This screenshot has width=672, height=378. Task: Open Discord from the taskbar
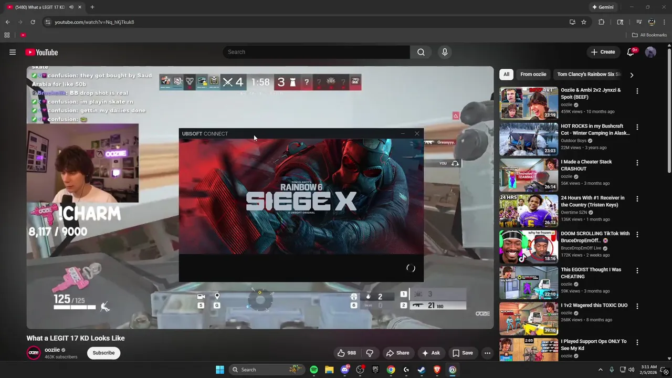pyautogui.click(x=345, y=370)
